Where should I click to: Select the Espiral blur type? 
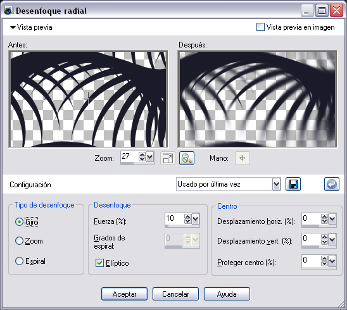pyautogui.click(x=19, y=261)
